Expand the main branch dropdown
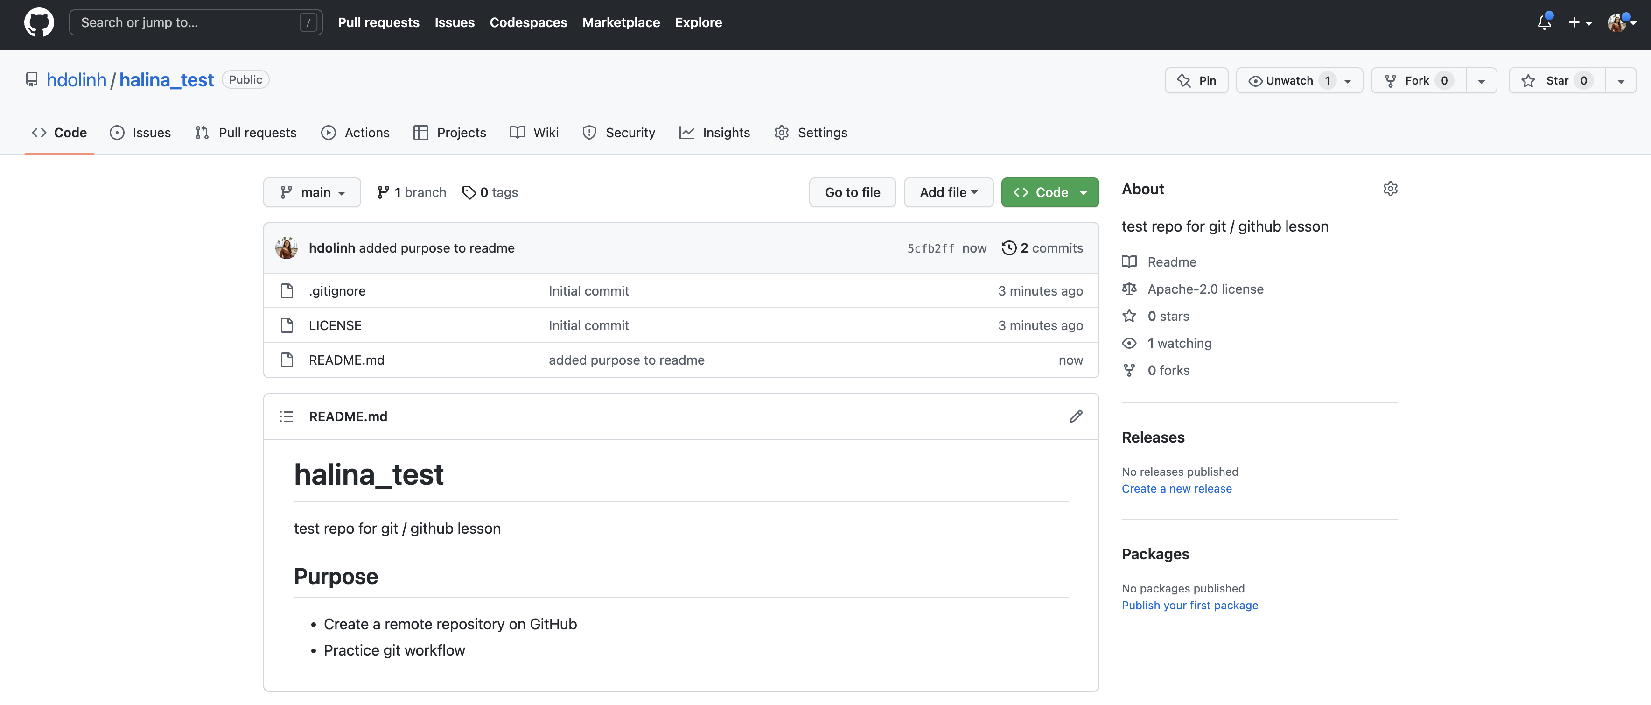The height and width of the screenshot is (705, 1651). click(312, 192)
